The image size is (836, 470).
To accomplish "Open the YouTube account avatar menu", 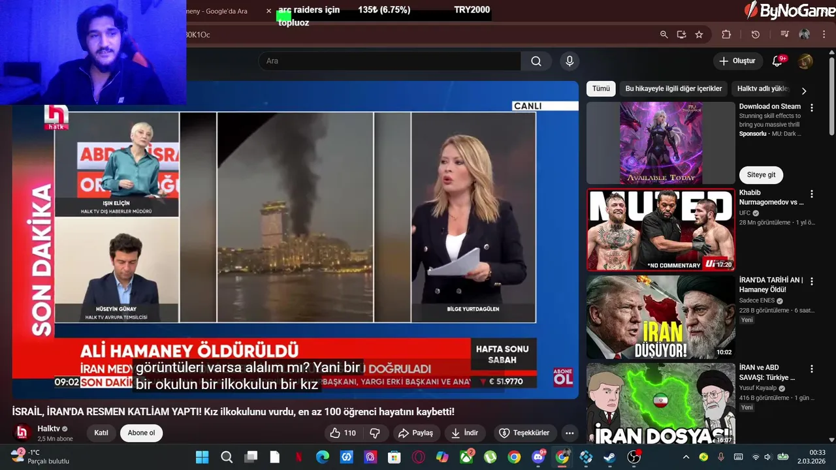I will [x=805, y=61].
